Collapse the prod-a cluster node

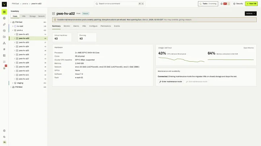click(x=13, y=30)
